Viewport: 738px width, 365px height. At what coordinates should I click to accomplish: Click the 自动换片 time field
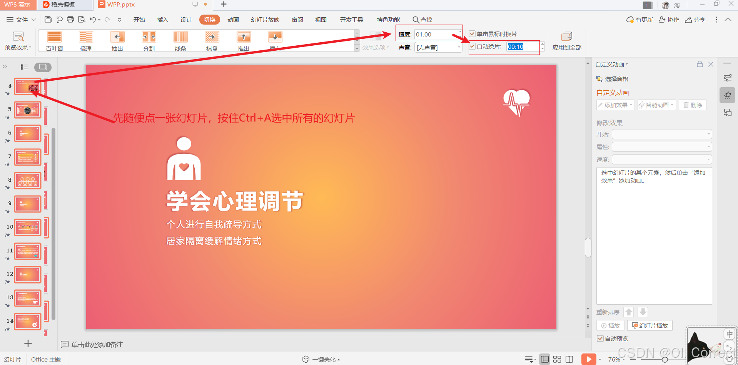pyautogui.click(x=523, y=46)
